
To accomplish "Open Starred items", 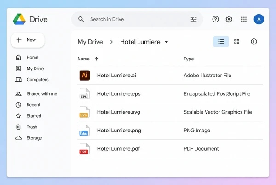I will (34, 116).
